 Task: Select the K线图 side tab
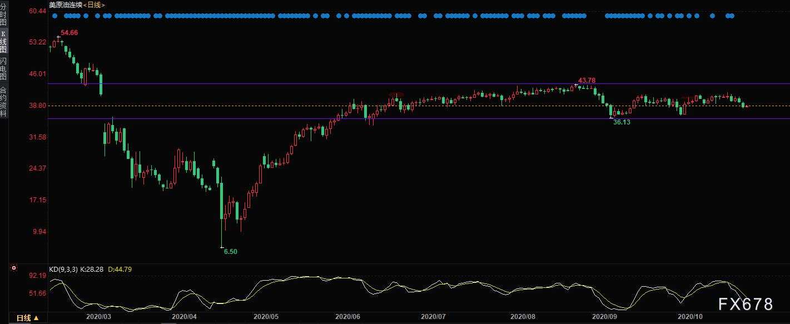(3, 42)
